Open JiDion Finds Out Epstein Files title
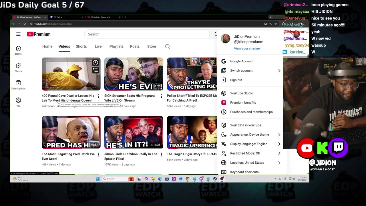This screenshot has height=206, width=366. click(x=131, y=157)
